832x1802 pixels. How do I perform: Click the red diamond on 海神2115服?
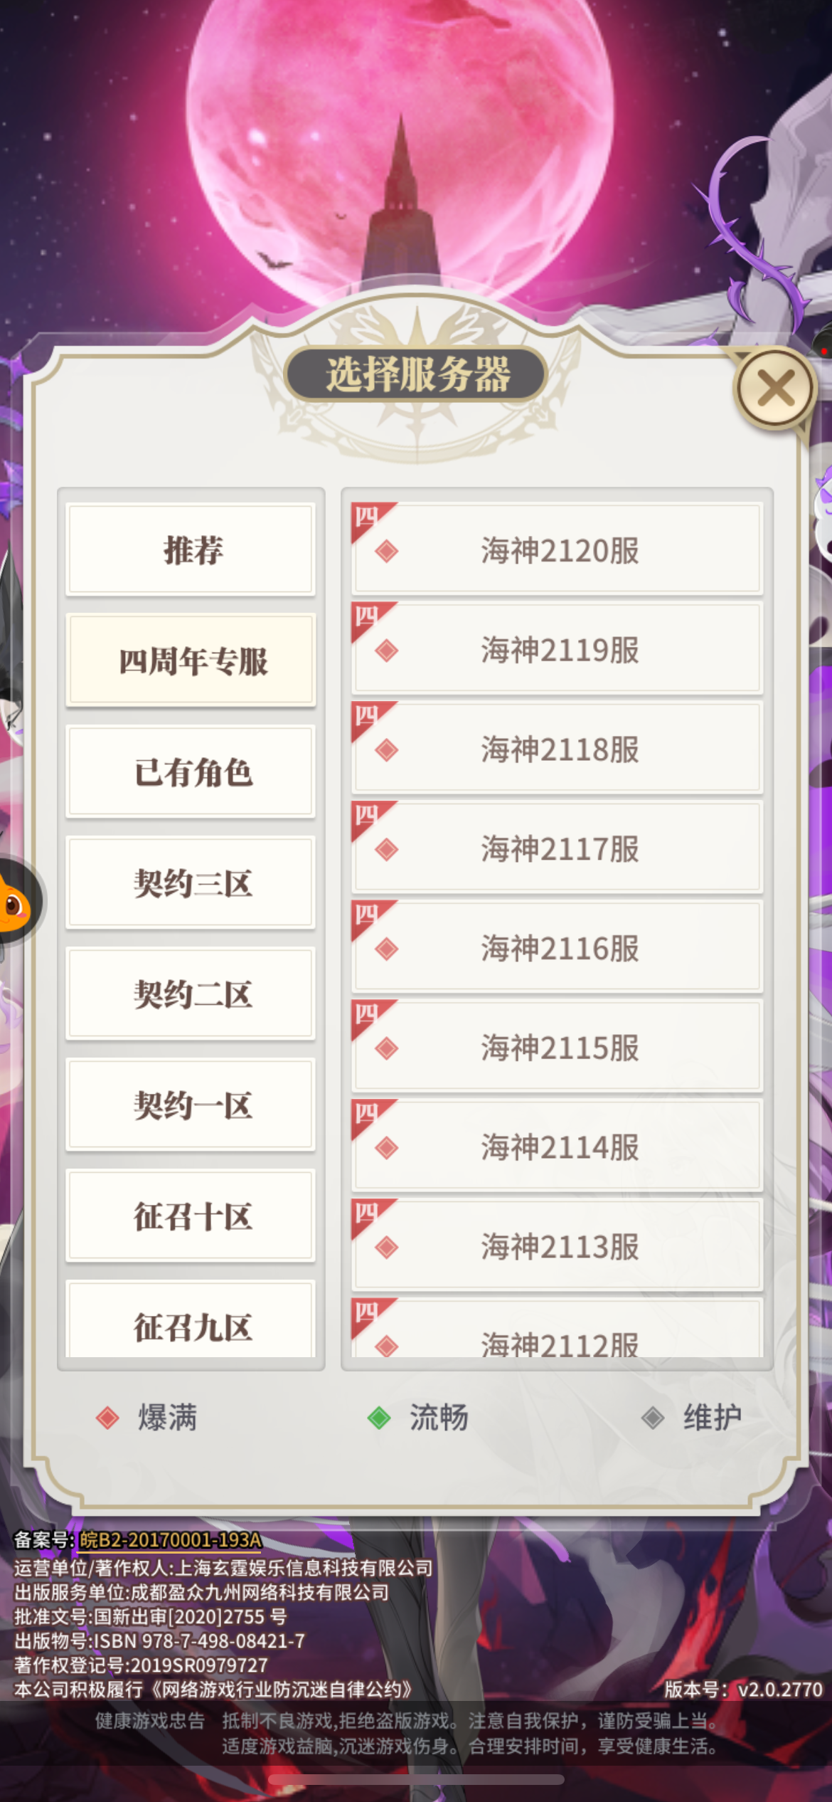coord(386,1048)
